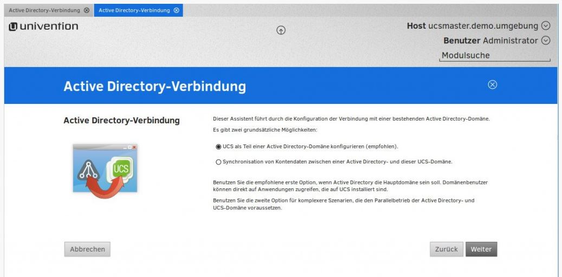Click the sentence starting 'Dieser Assistent führt durch'
The width and height of the screenshot is (562, 277).
(x=351, y=119)
